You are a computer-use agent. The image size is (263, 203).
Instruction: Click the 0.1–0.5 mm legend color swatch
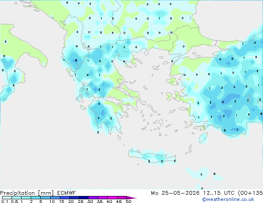7,198
